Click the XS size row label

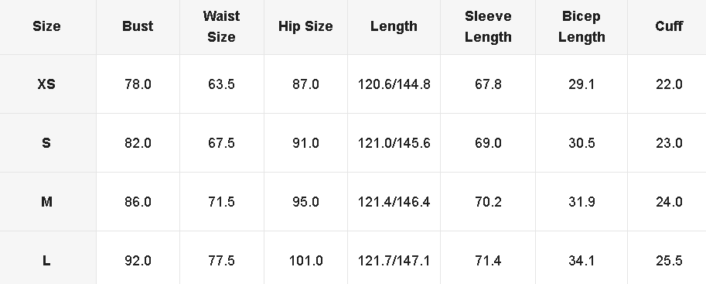tap(46, 84)
